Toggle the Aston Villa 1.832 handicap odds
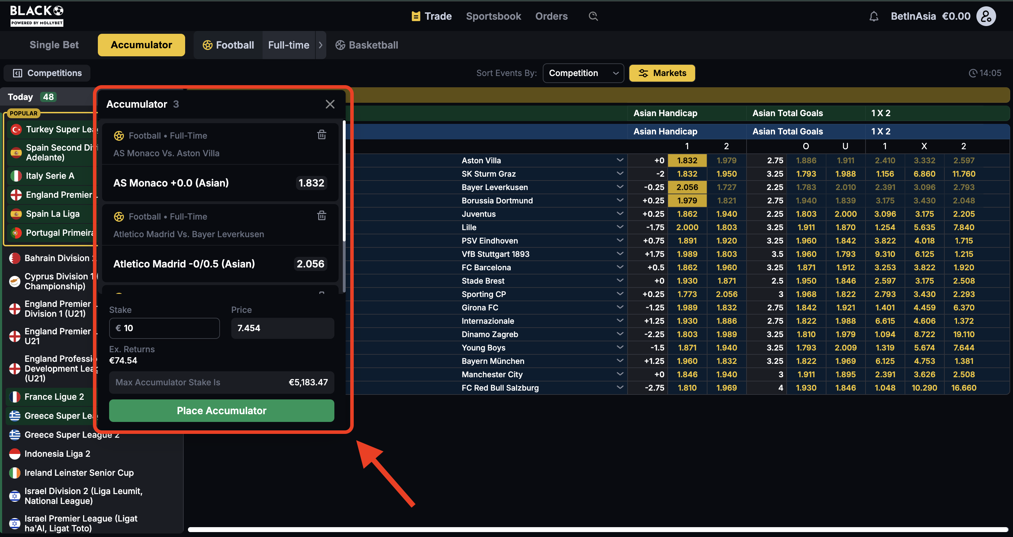Image resolution: width=1013 pixels, height=537 pixels. pyautogui.click(x=687, y=160)
